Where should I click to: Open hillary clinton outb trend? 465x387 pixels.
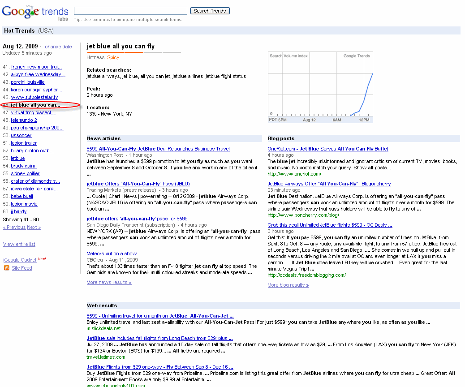click(32, 150)
